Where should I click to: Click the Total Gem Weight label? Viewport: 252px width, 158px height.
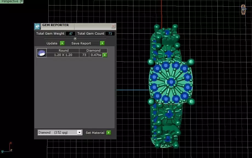[x=50, y=33]
